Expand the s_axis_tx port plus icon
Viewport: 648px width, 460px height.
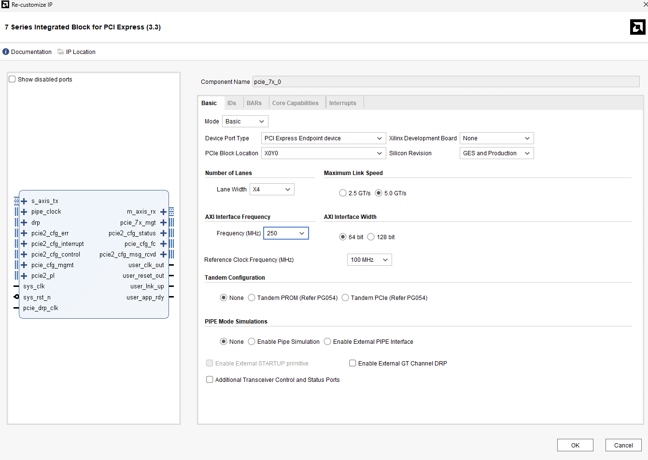point(24,201)
